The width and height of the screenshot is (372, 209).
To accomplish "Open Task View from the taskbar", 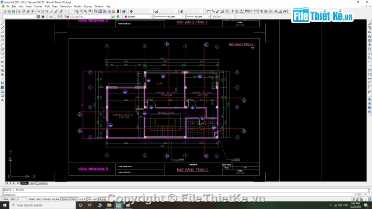I will point(90,205).
